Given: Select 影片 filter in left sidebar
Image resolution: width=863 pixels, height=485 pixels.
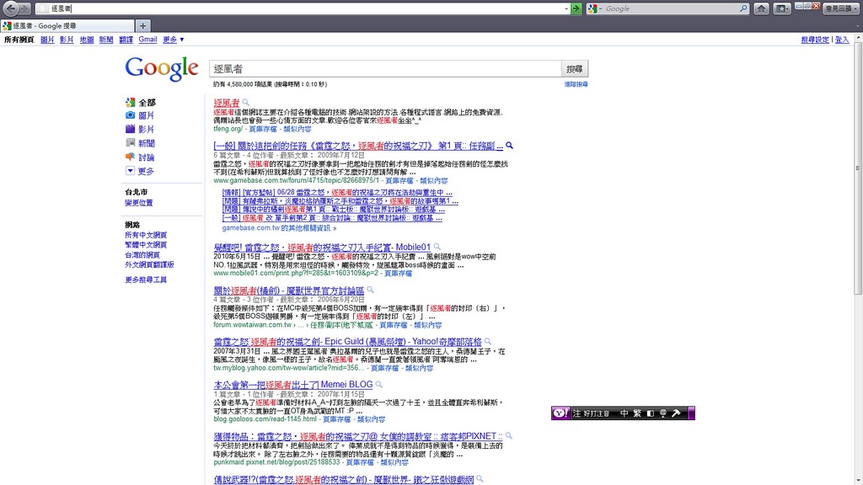Looking at the screenshot, I should click(x=141, y=129).
